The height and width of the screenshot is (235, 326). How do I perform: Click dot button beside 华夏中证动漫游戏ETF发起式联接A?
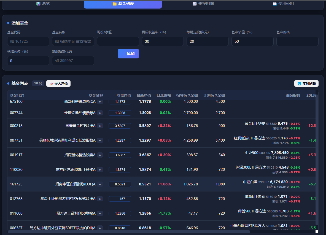[x=100, y=199]
